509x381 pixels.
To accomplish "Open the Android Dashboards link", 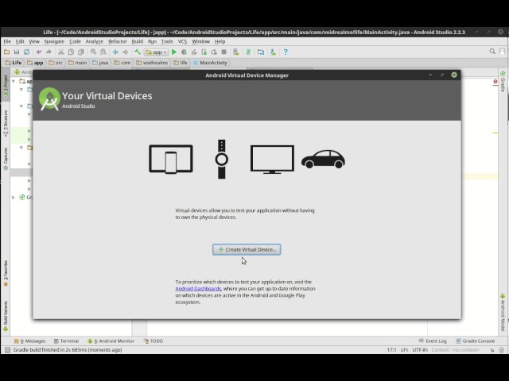I will point(198,289).
